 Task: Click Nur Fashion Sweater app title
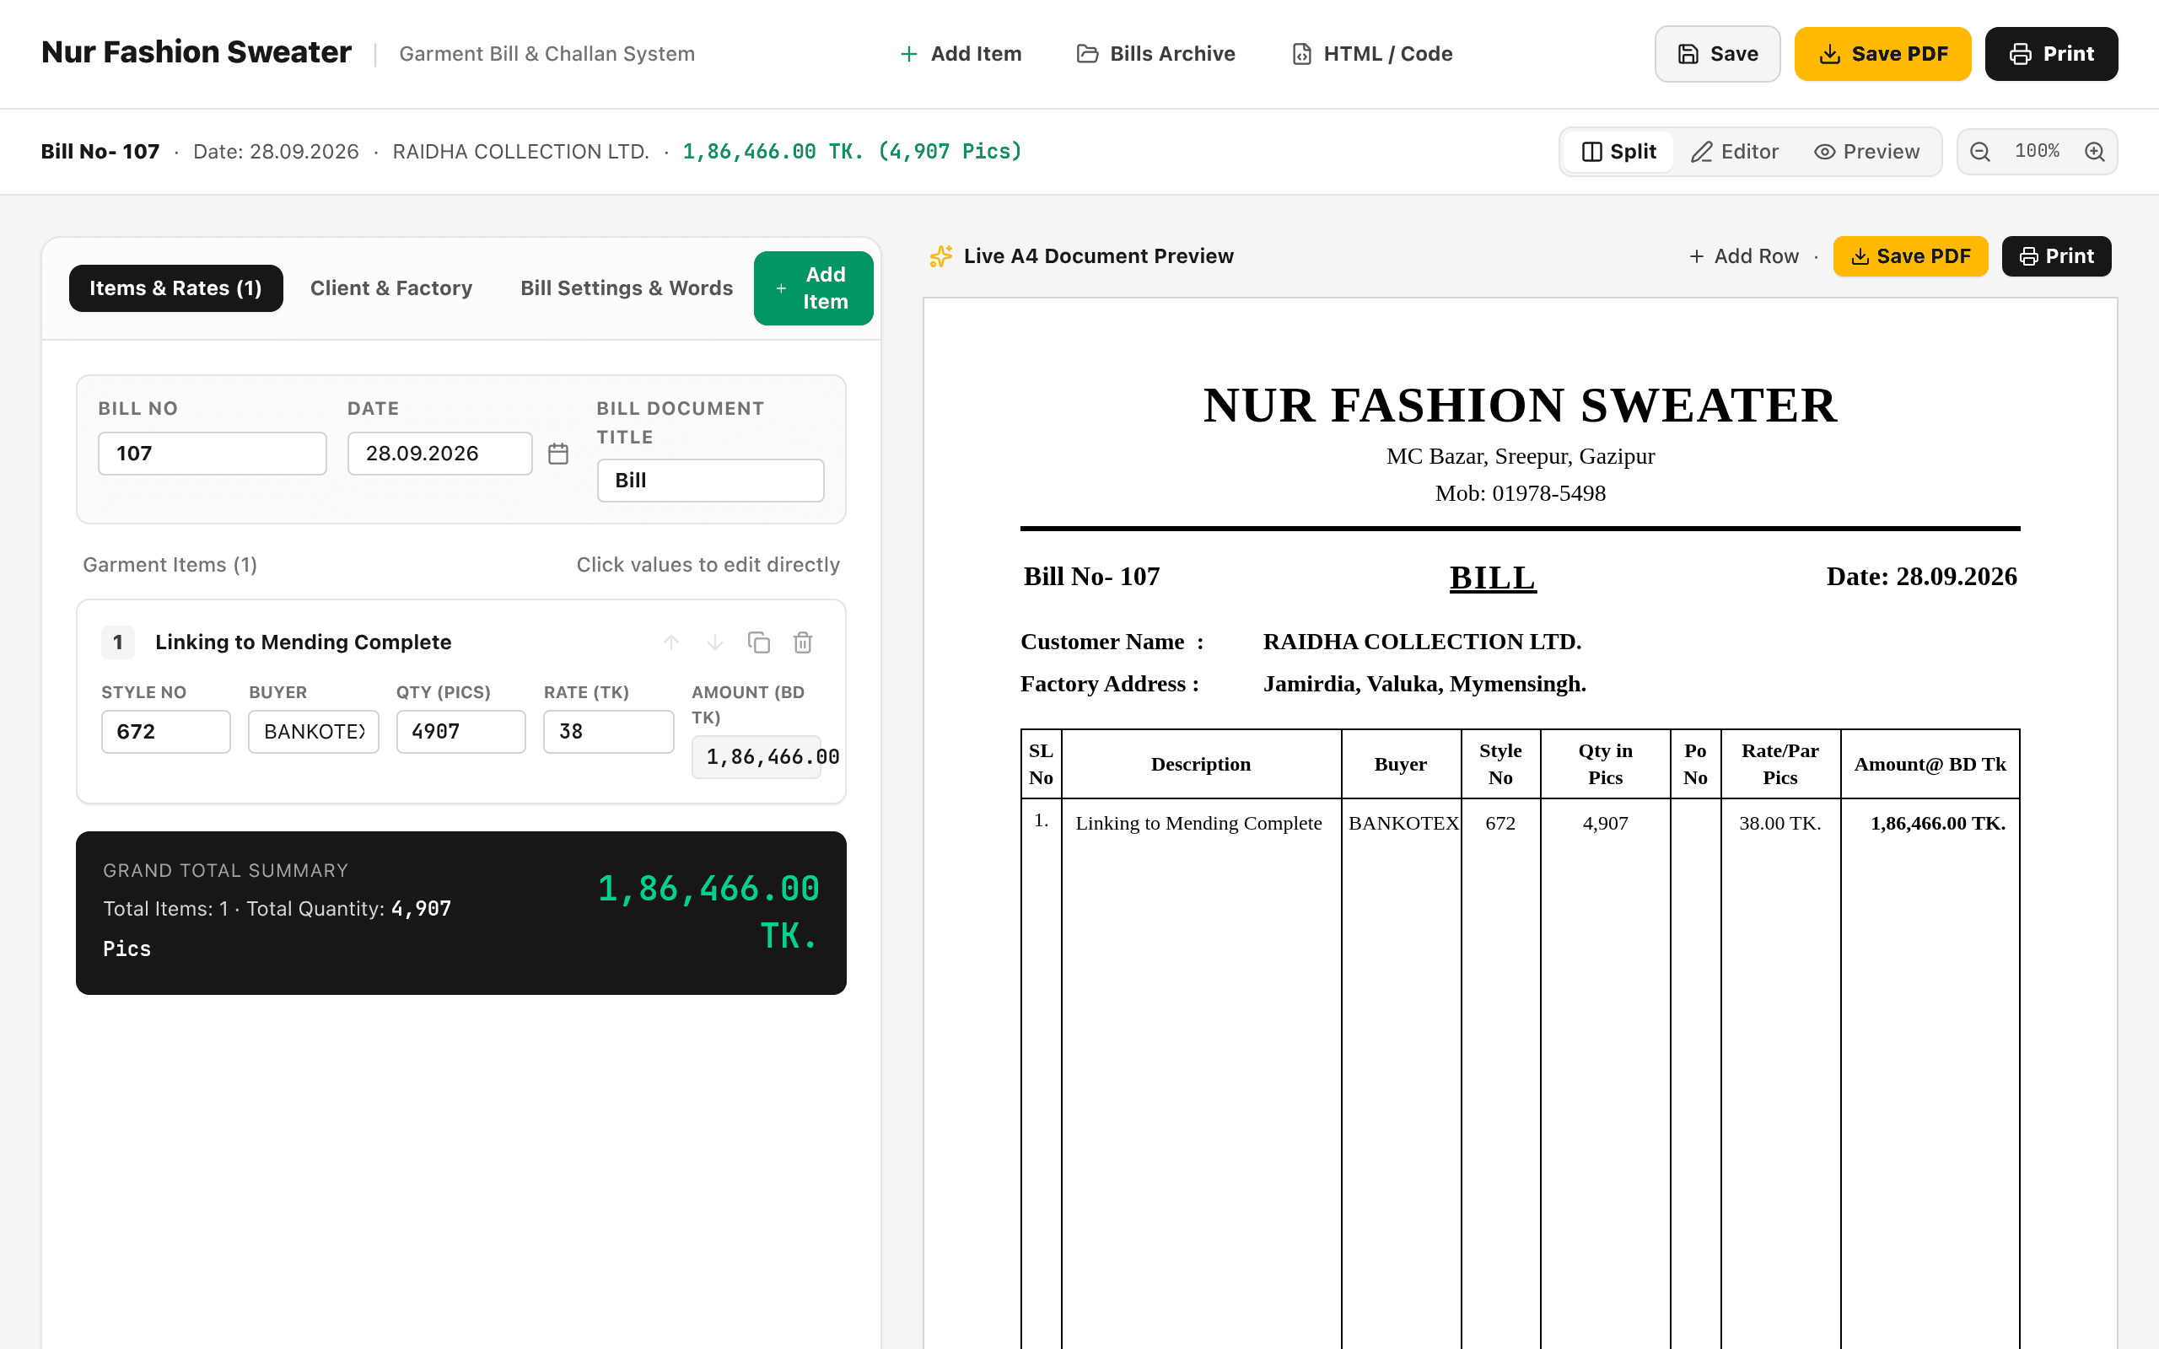(197, 51)
